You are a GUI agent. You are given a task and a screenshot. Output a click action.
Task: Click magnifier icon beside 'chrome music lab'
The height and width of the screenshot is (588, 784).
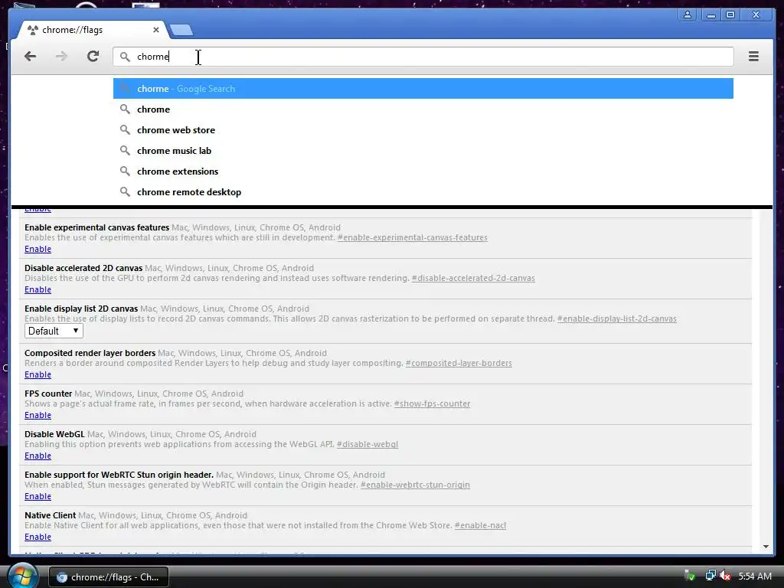pos(125,151)
